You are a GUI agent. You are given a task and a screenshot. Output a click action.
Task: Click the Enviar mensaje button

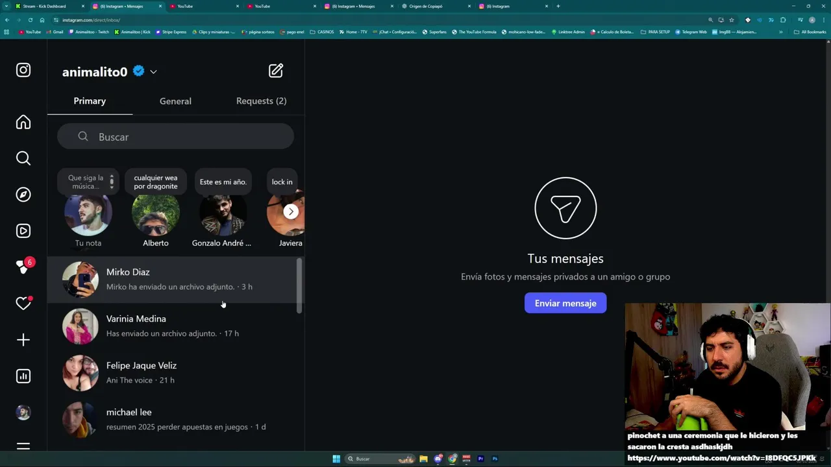click(x=565, y=303)
